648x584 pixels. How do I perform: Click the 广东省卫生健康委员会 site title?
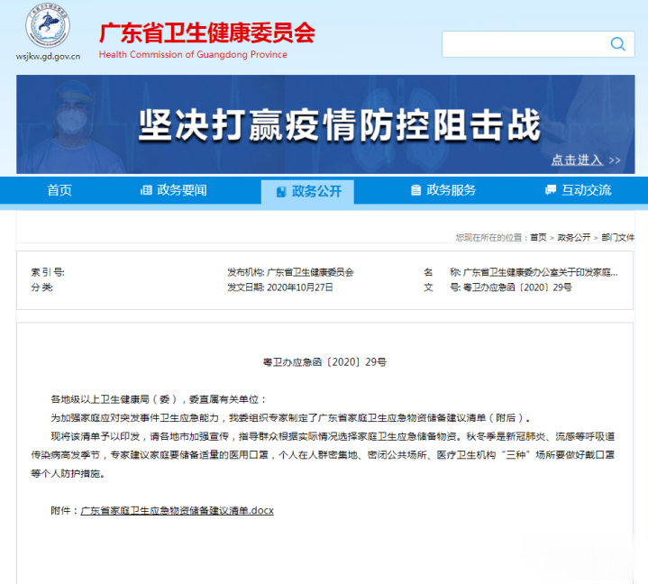pyautogui.click(x=206, y=33)
